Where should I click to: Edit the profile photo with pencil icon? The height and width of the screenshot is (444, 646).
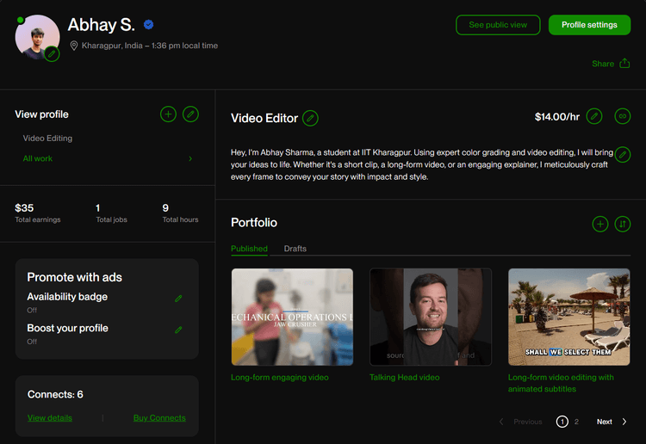52,54
